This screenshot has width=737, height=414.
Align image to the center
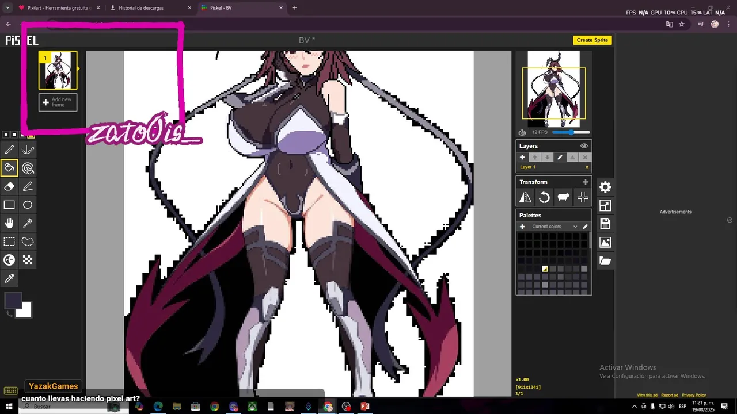pos(583,198)
